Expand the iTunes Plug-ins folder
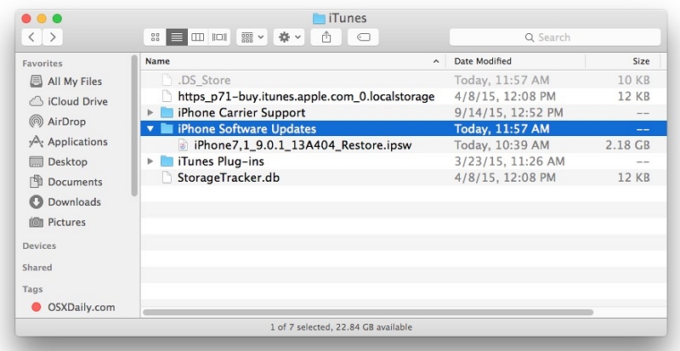680x351 pixels. coord(150,161)
